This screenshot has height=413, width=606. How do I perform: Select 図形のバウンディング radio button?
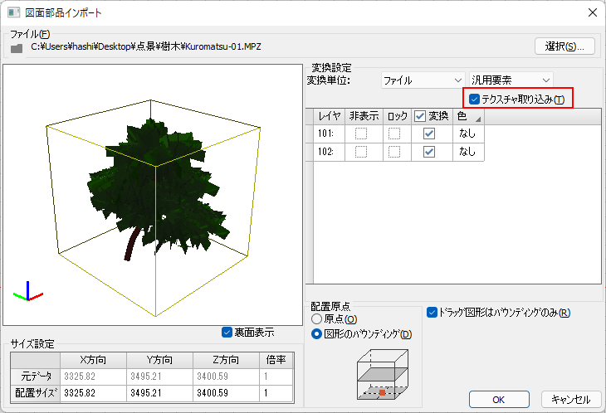316,334
